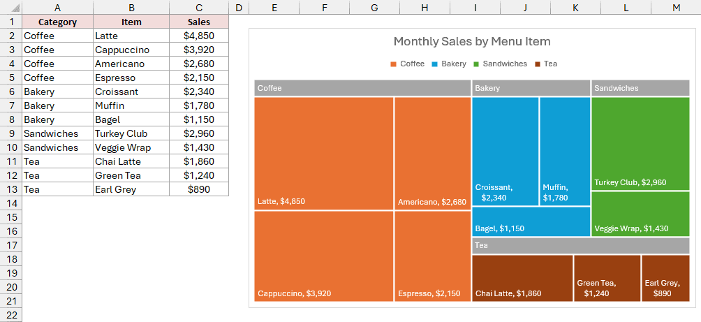This screenshot has width=701, height=322.
Task: Select the Muffin item cell
Action: tap(131, 105)
